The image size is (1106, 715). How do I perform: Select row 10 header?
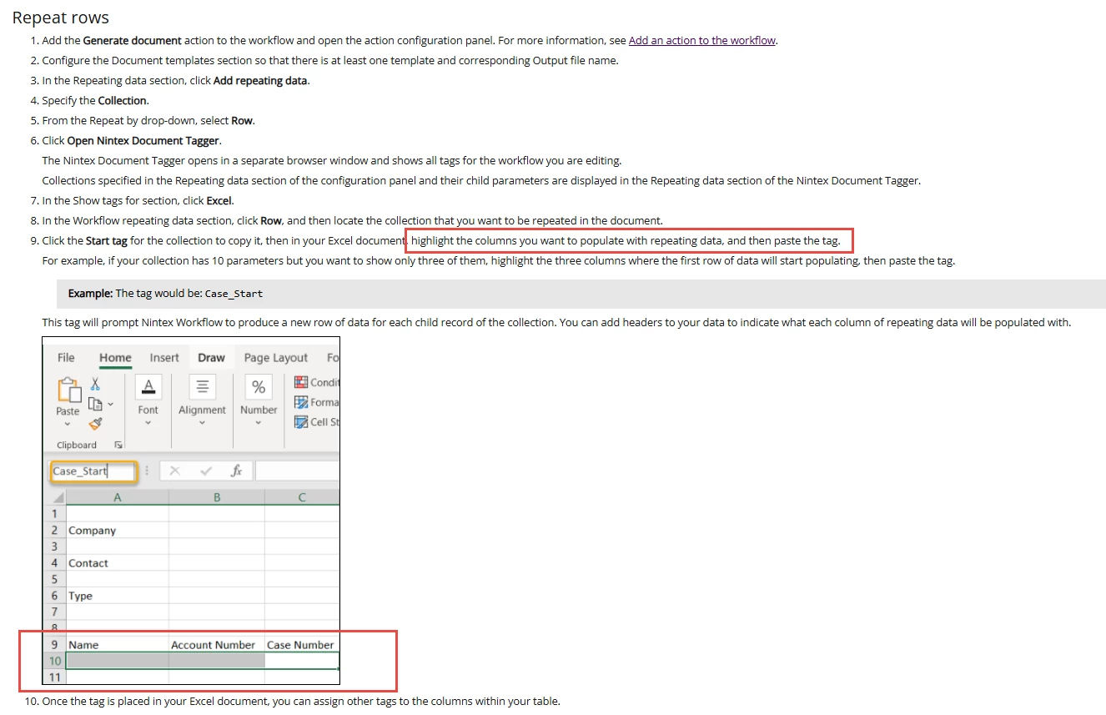pyautogui.click(x=55, y=661)
